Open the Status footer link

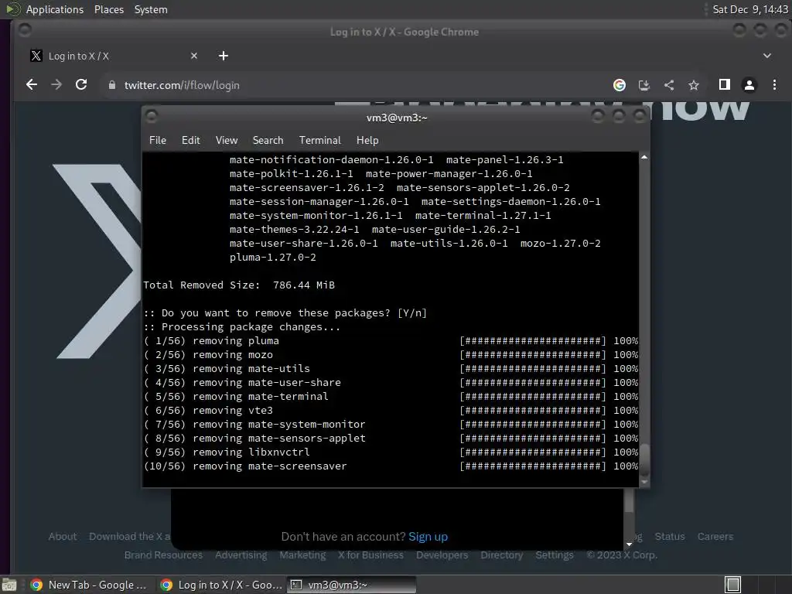[670, 537]
